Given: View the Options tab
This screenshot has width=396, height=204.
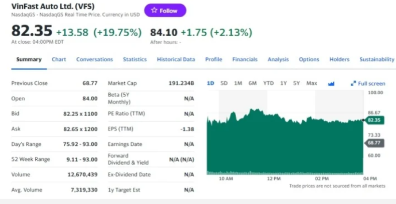Looking at the screenshot, I should click(309, 59).
